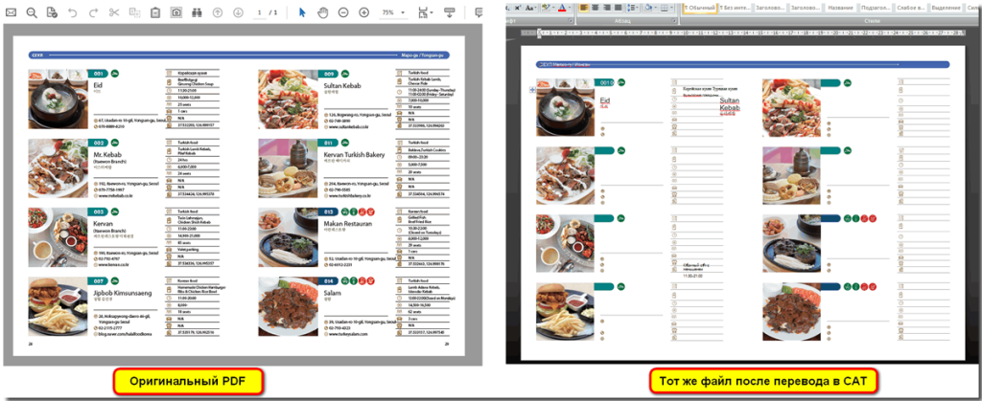Viewport: 982px width, 401px height.
Task: Click the zoom out minus button
Action: click(x=343, y=12)
